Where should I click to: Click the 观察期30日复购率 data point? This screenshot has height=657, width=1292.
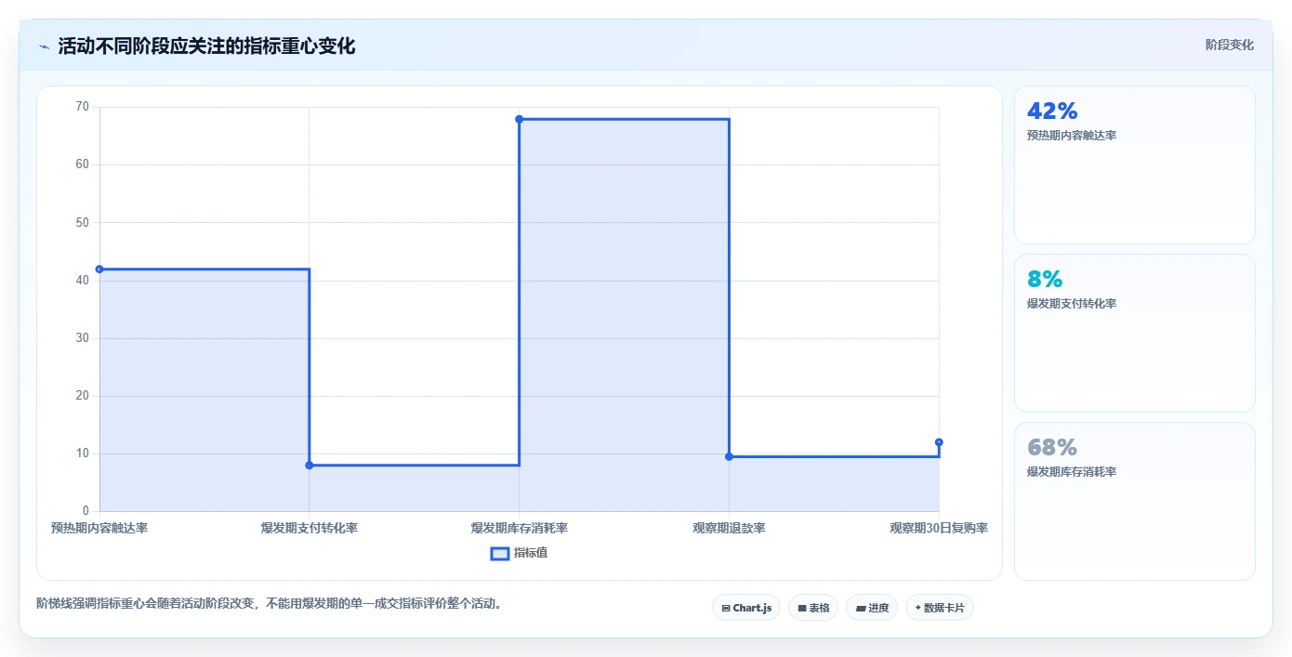coord(939,442)
